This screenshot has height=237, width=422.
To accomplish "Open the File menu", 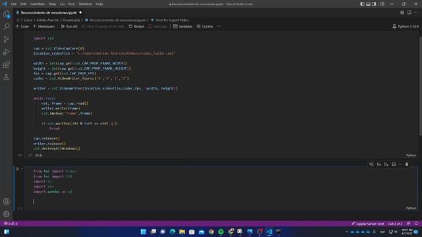I will coord(14,4).
